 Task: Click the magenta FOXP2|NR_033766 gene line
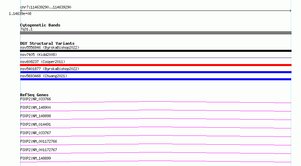[156, 102]
